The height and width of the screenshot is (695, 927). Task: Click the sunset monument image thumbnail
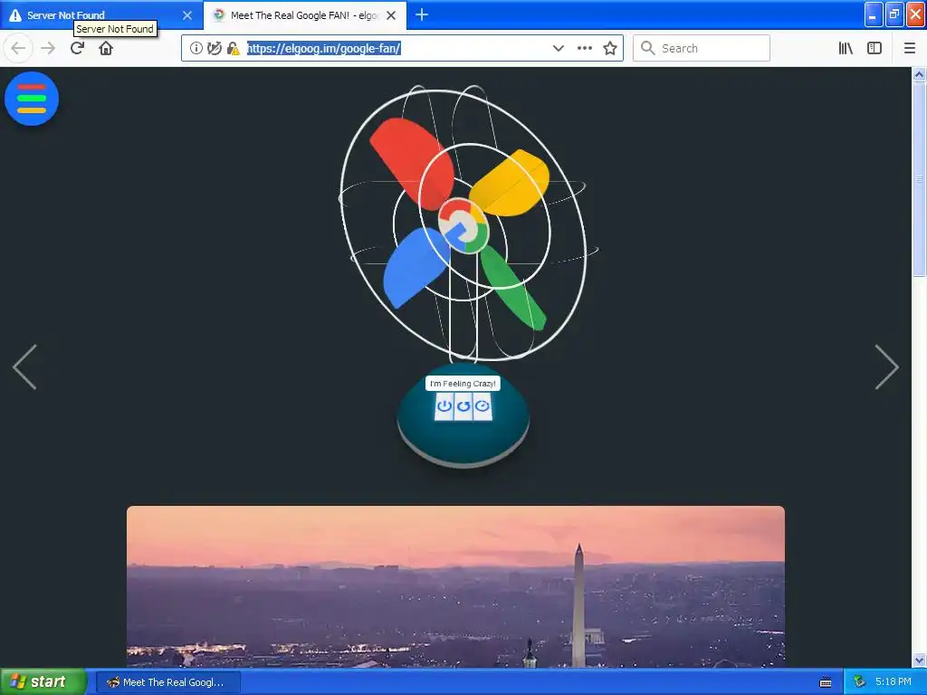[x=456, y=586]
